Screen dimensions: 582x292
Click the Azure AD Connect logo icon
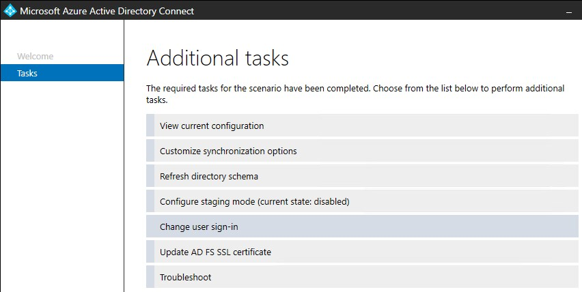[10, 10]
